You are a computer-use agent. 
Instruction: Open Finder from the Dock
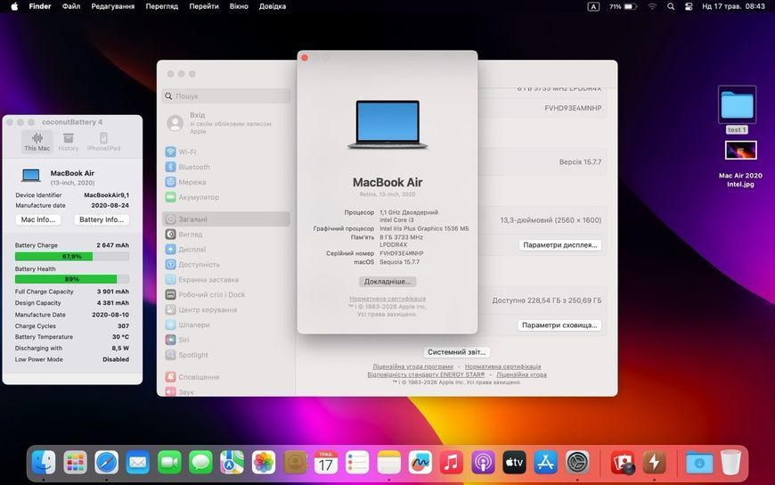pos(44,463)
